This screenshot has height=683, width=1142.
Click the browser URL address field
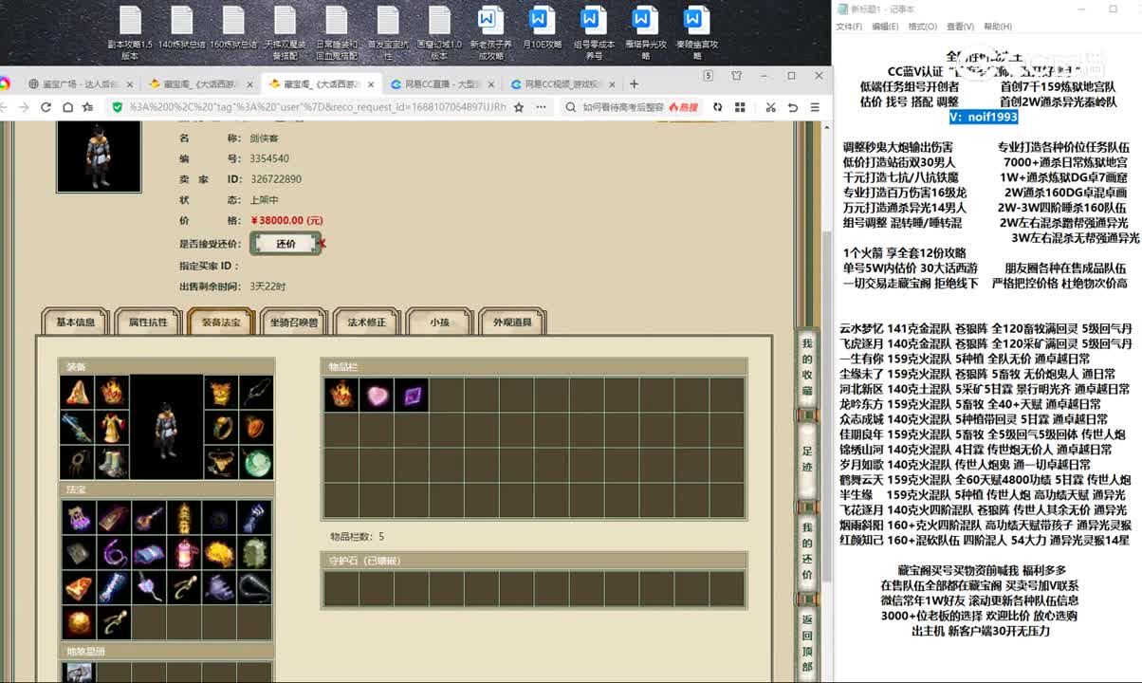pyautogui.click(x=318, y=107)
